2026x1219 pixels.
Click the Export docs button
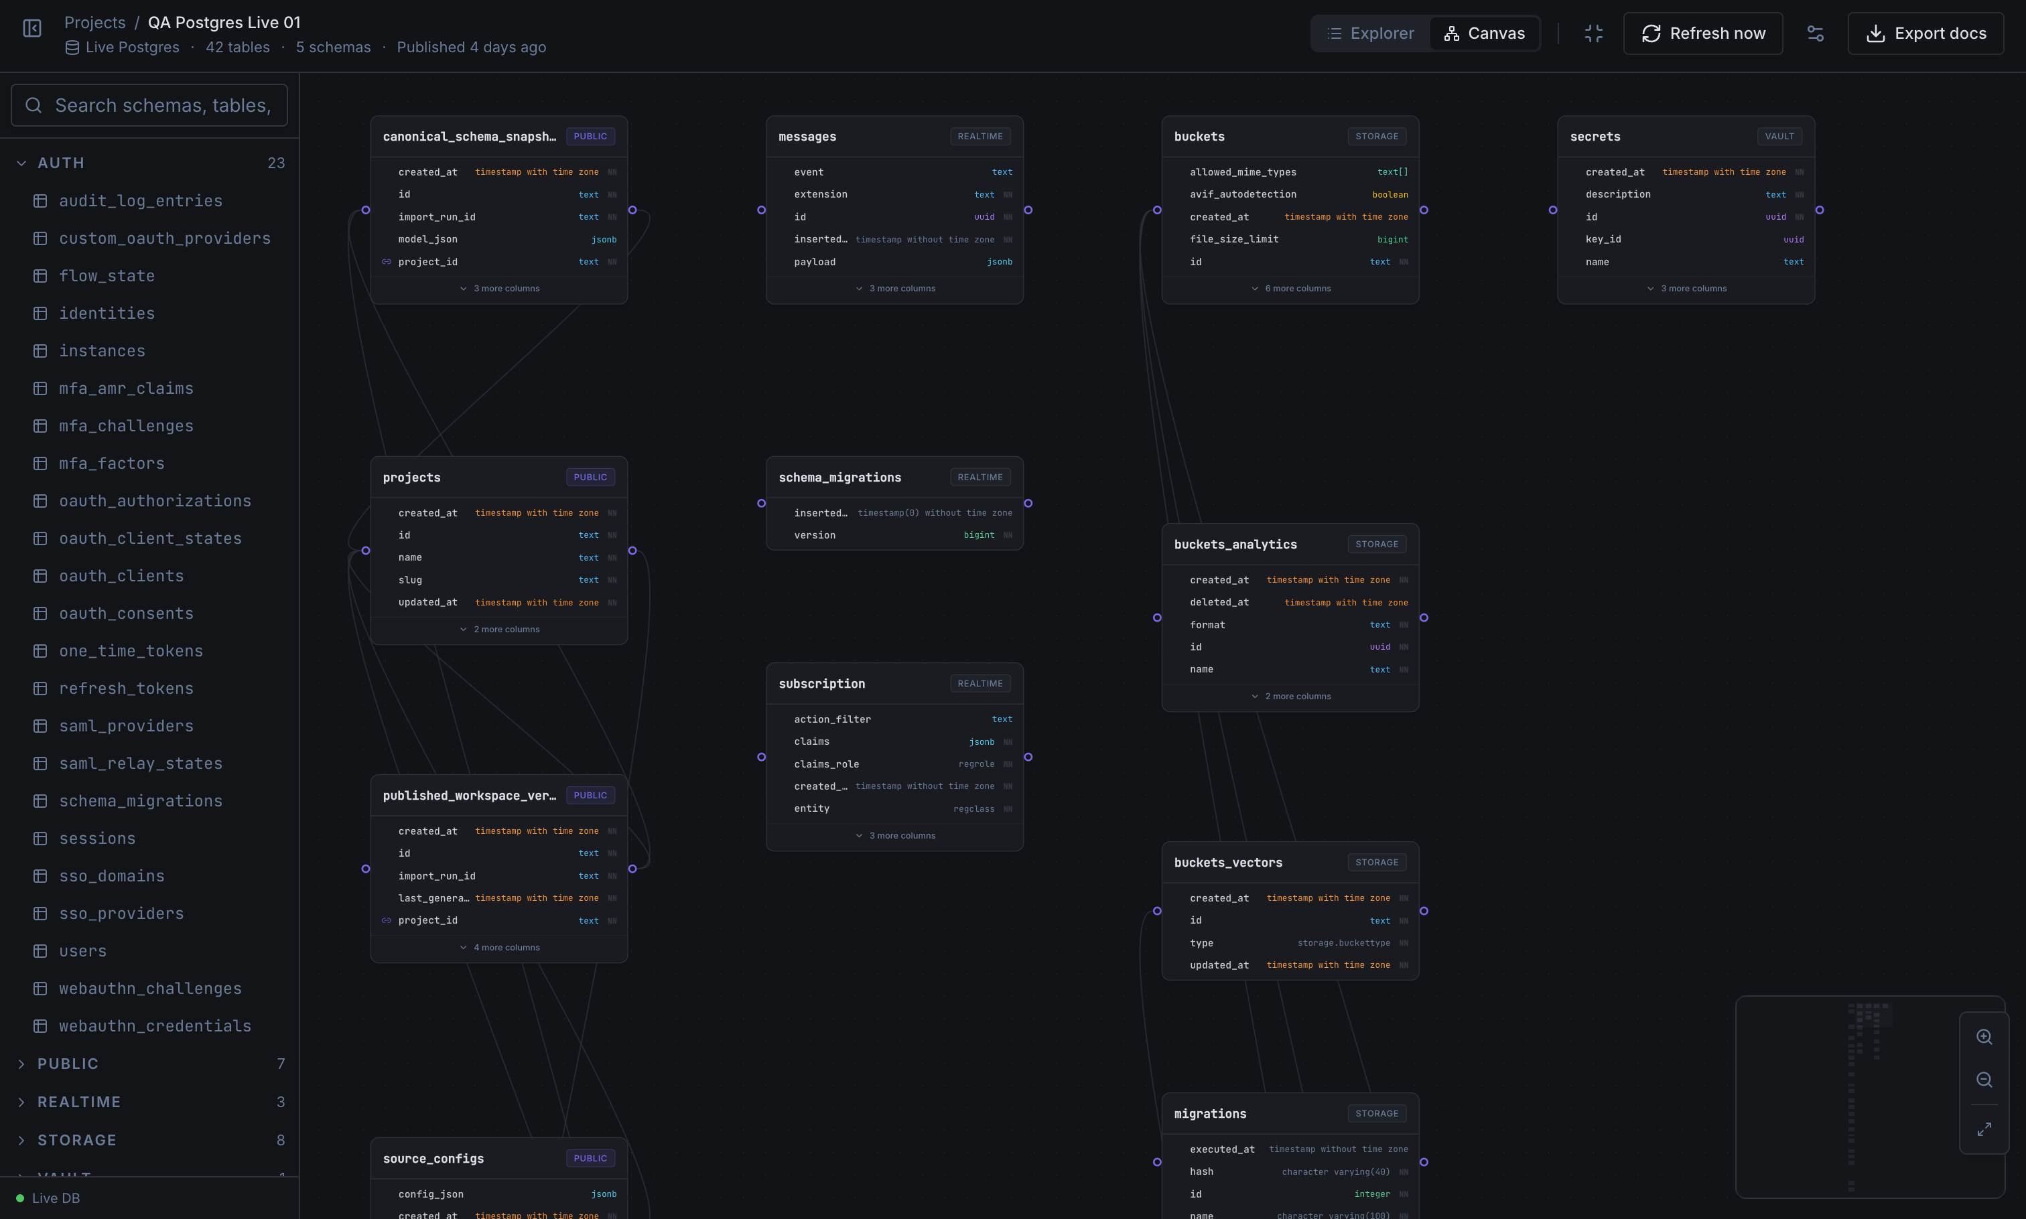tap(1925, 33)
